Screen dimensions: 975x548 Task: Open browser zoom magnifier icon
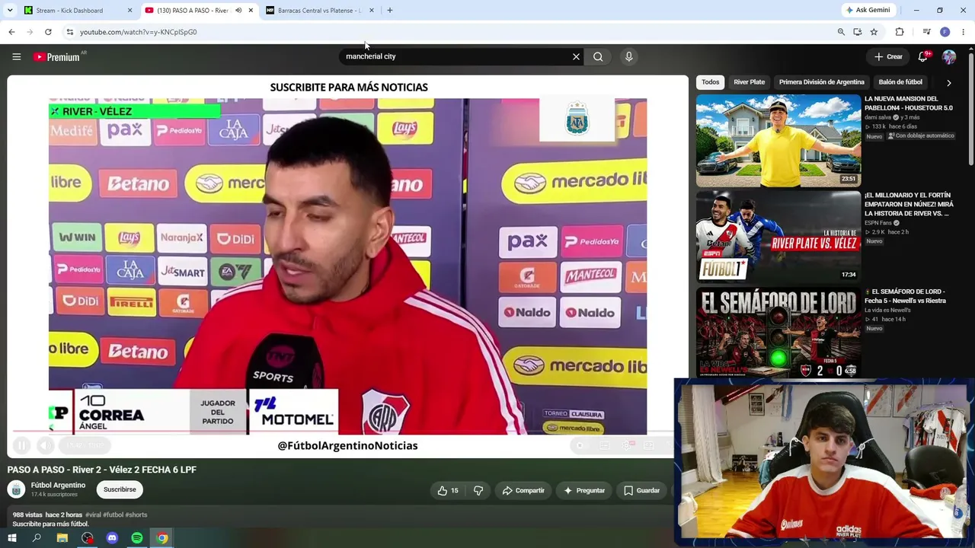841,32
